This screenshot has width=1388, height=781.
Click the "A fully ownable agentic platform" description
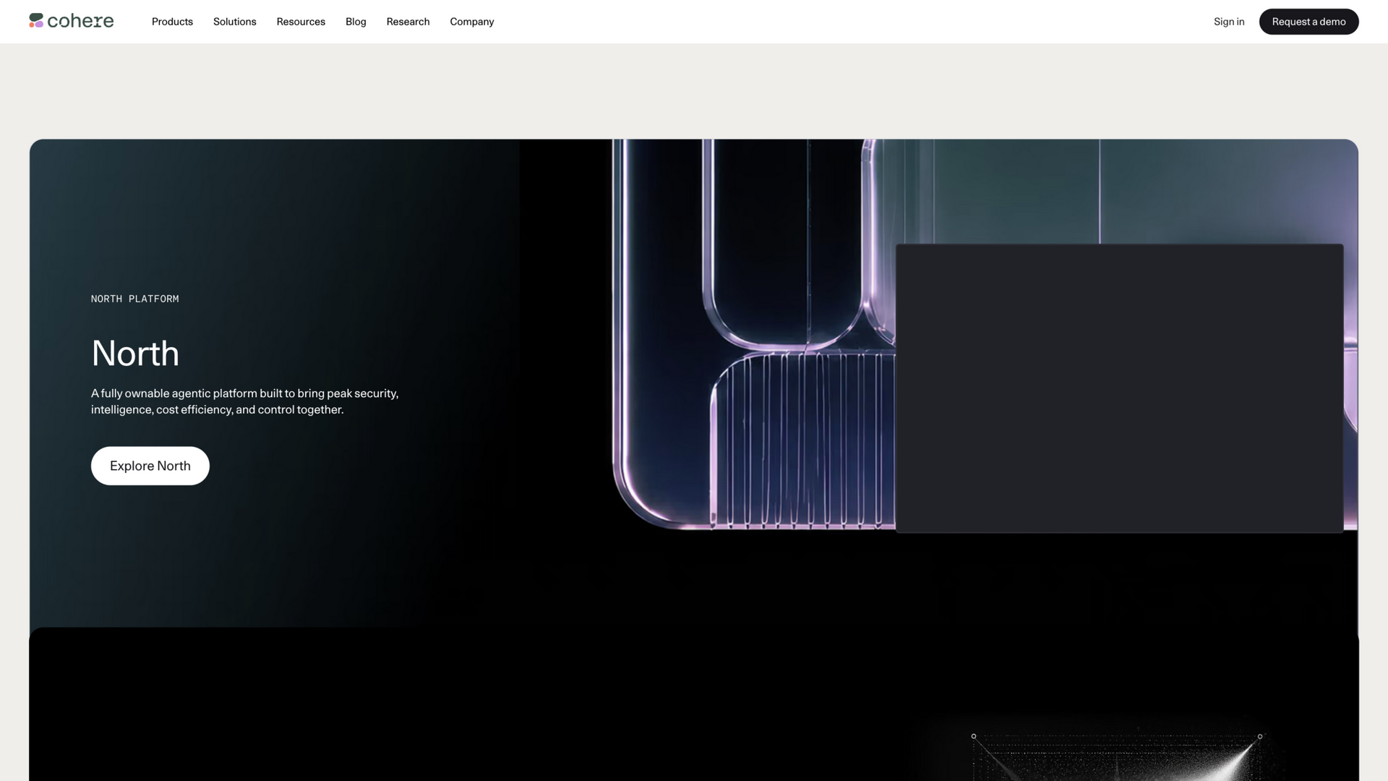tap(244, 401)
